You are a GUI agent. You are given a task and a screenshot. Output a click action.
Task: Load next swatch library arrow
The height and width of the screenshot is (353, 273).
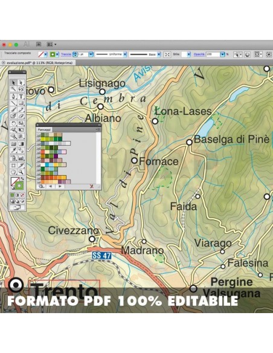click(x=60, y=186)
